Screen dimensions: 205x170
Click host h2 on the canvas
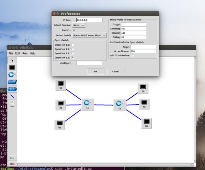pyautogui.click(x=61, y=105)
